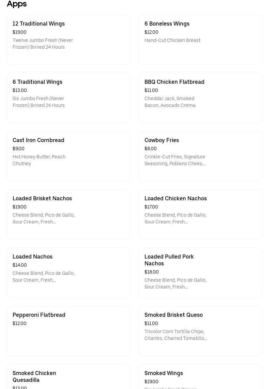Click the 'Hand-Cut Chicken Breast' description

[x=172, y=41]
